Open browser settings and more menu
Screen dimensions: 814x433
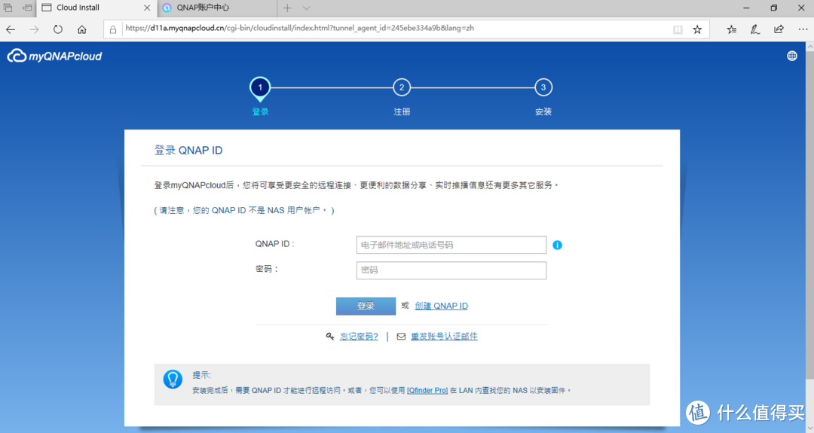[x=800, y=29]
